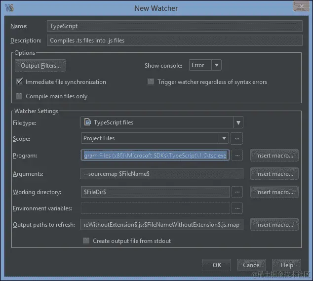Image resolution: width=313 pixels, height=281 pixels.
Task: Click the empty Environment variables field
Action: [156, 208]
